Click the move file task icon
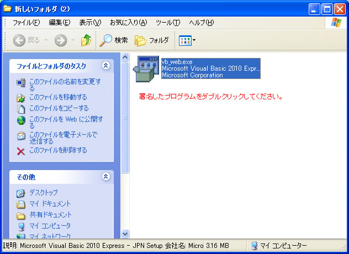The height and width of the screenshot is (254, 349). click(x=21, y=98)
